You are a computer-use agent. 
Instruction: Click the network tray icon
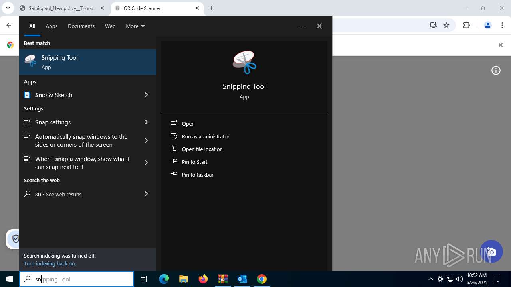450,279
